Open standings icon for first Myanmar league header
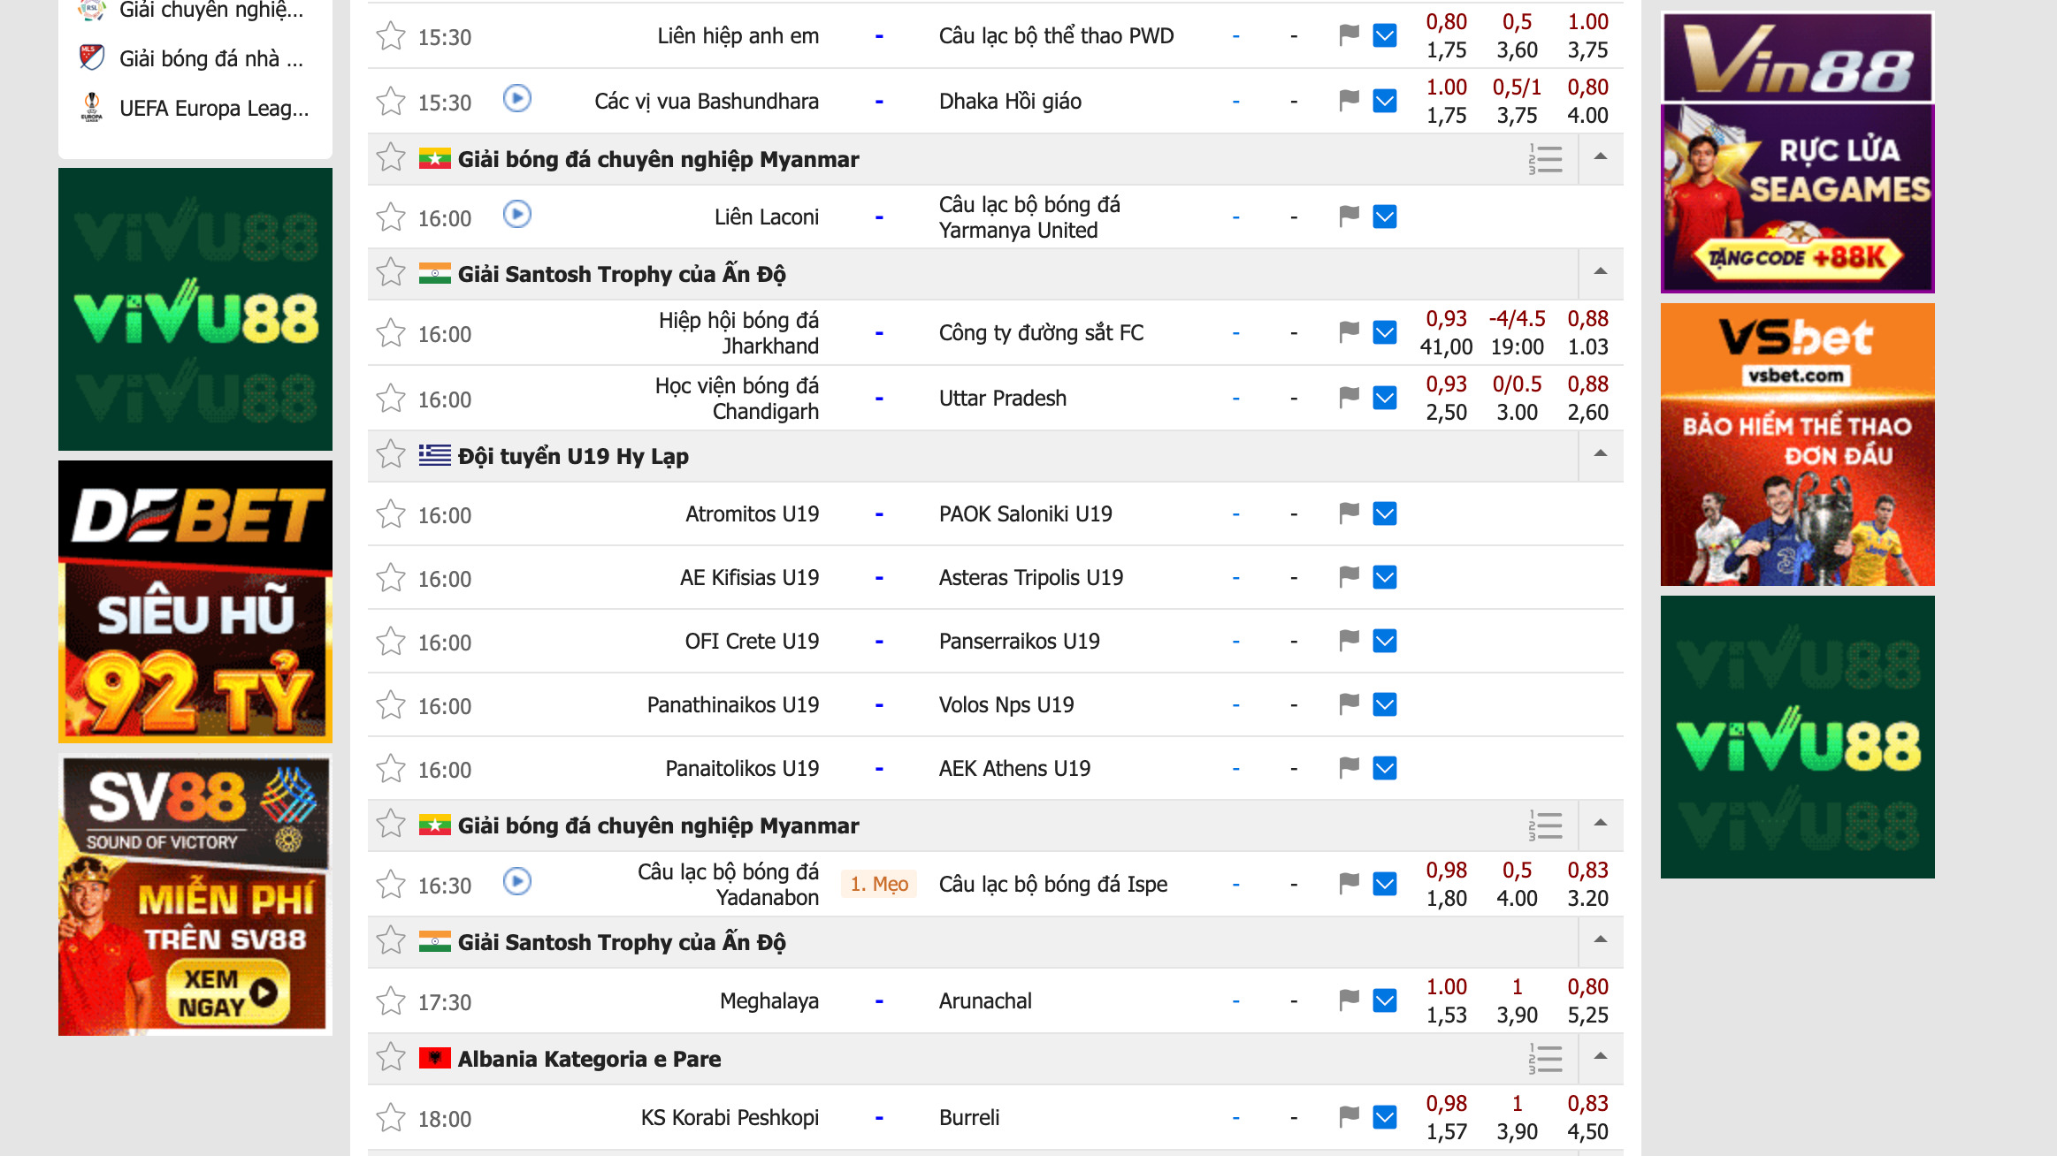The width and height of the screenshot is (2057, 1156). [x=1545, y=159]
